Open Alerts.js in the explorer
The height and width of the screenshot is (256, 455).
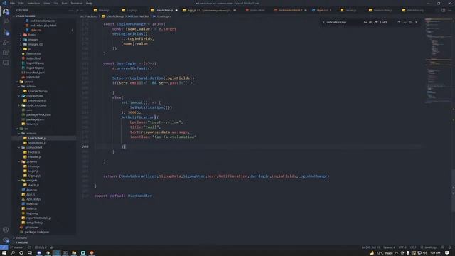coord(33,185)
